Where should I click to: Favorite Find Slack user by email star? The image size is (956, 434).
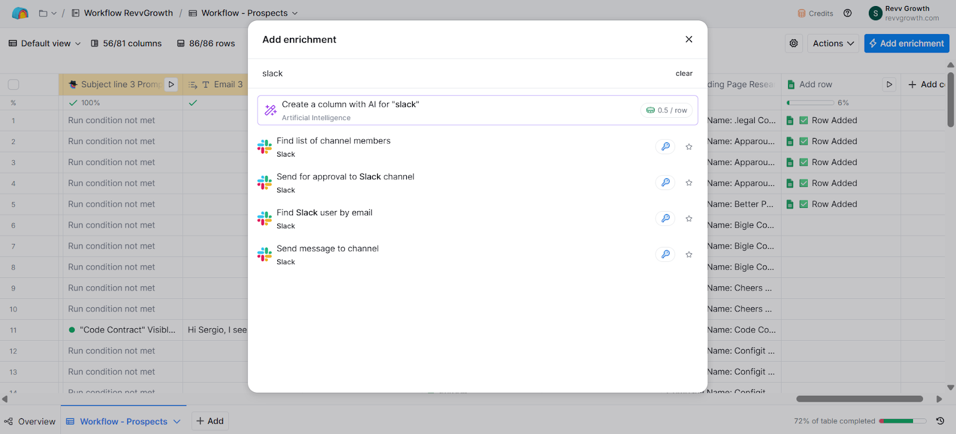point(689,218)
